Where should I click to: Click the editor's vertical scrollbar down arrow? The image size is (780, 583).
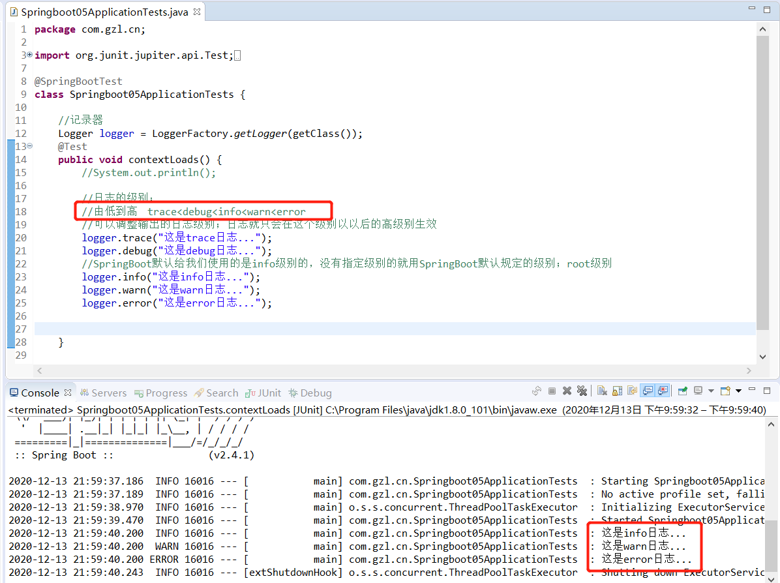pos(762,356)
